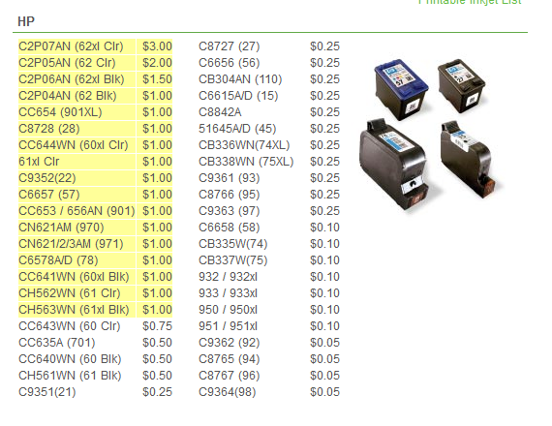Select the CC653 / 656AN (901) entry

pyautogui.click(x=77, y=211)
